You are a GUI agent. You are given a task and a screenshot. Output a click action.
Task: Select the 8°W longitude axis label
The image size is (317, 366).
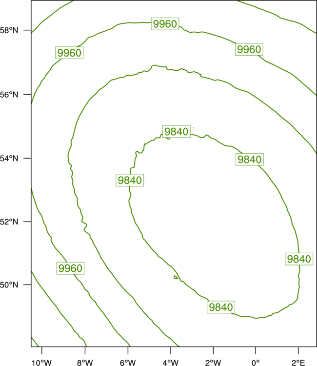(85, 362)
